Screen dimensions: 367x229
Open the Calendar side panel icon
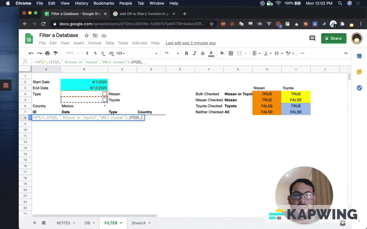(359, 56)
